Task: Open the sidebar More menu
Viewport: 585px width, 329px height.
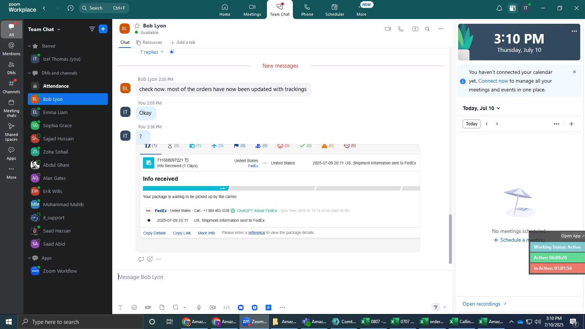Action: pyautogui.click(x=12, y=173)
